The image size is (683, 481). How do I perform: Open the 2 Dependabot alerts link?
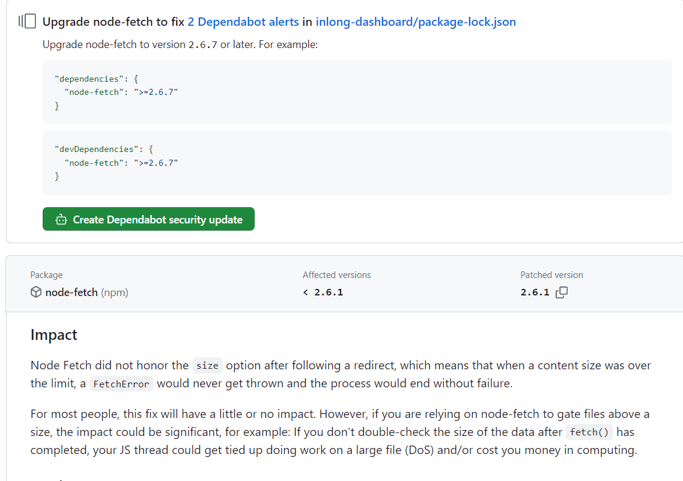(243, 21)
